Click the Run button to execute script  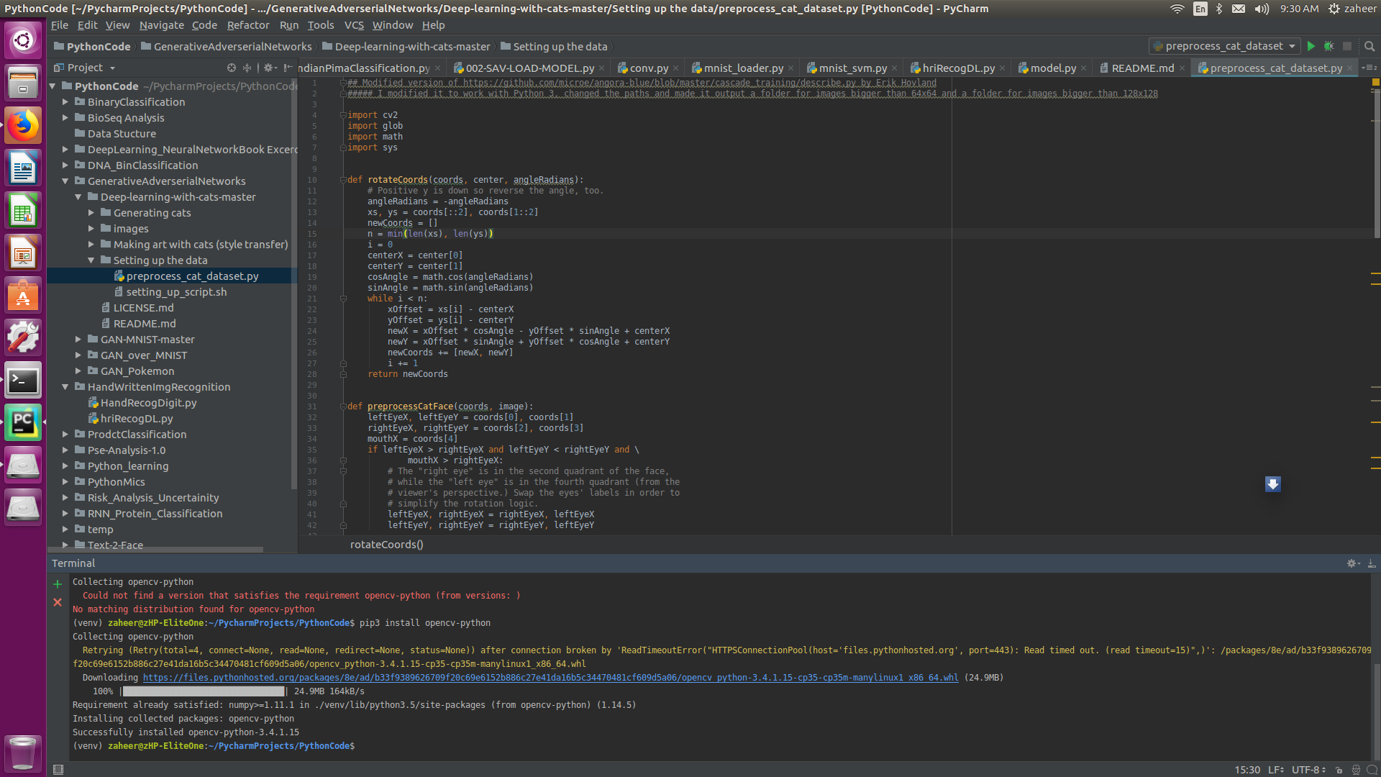pyautogui.click(x=1310, y=47)
